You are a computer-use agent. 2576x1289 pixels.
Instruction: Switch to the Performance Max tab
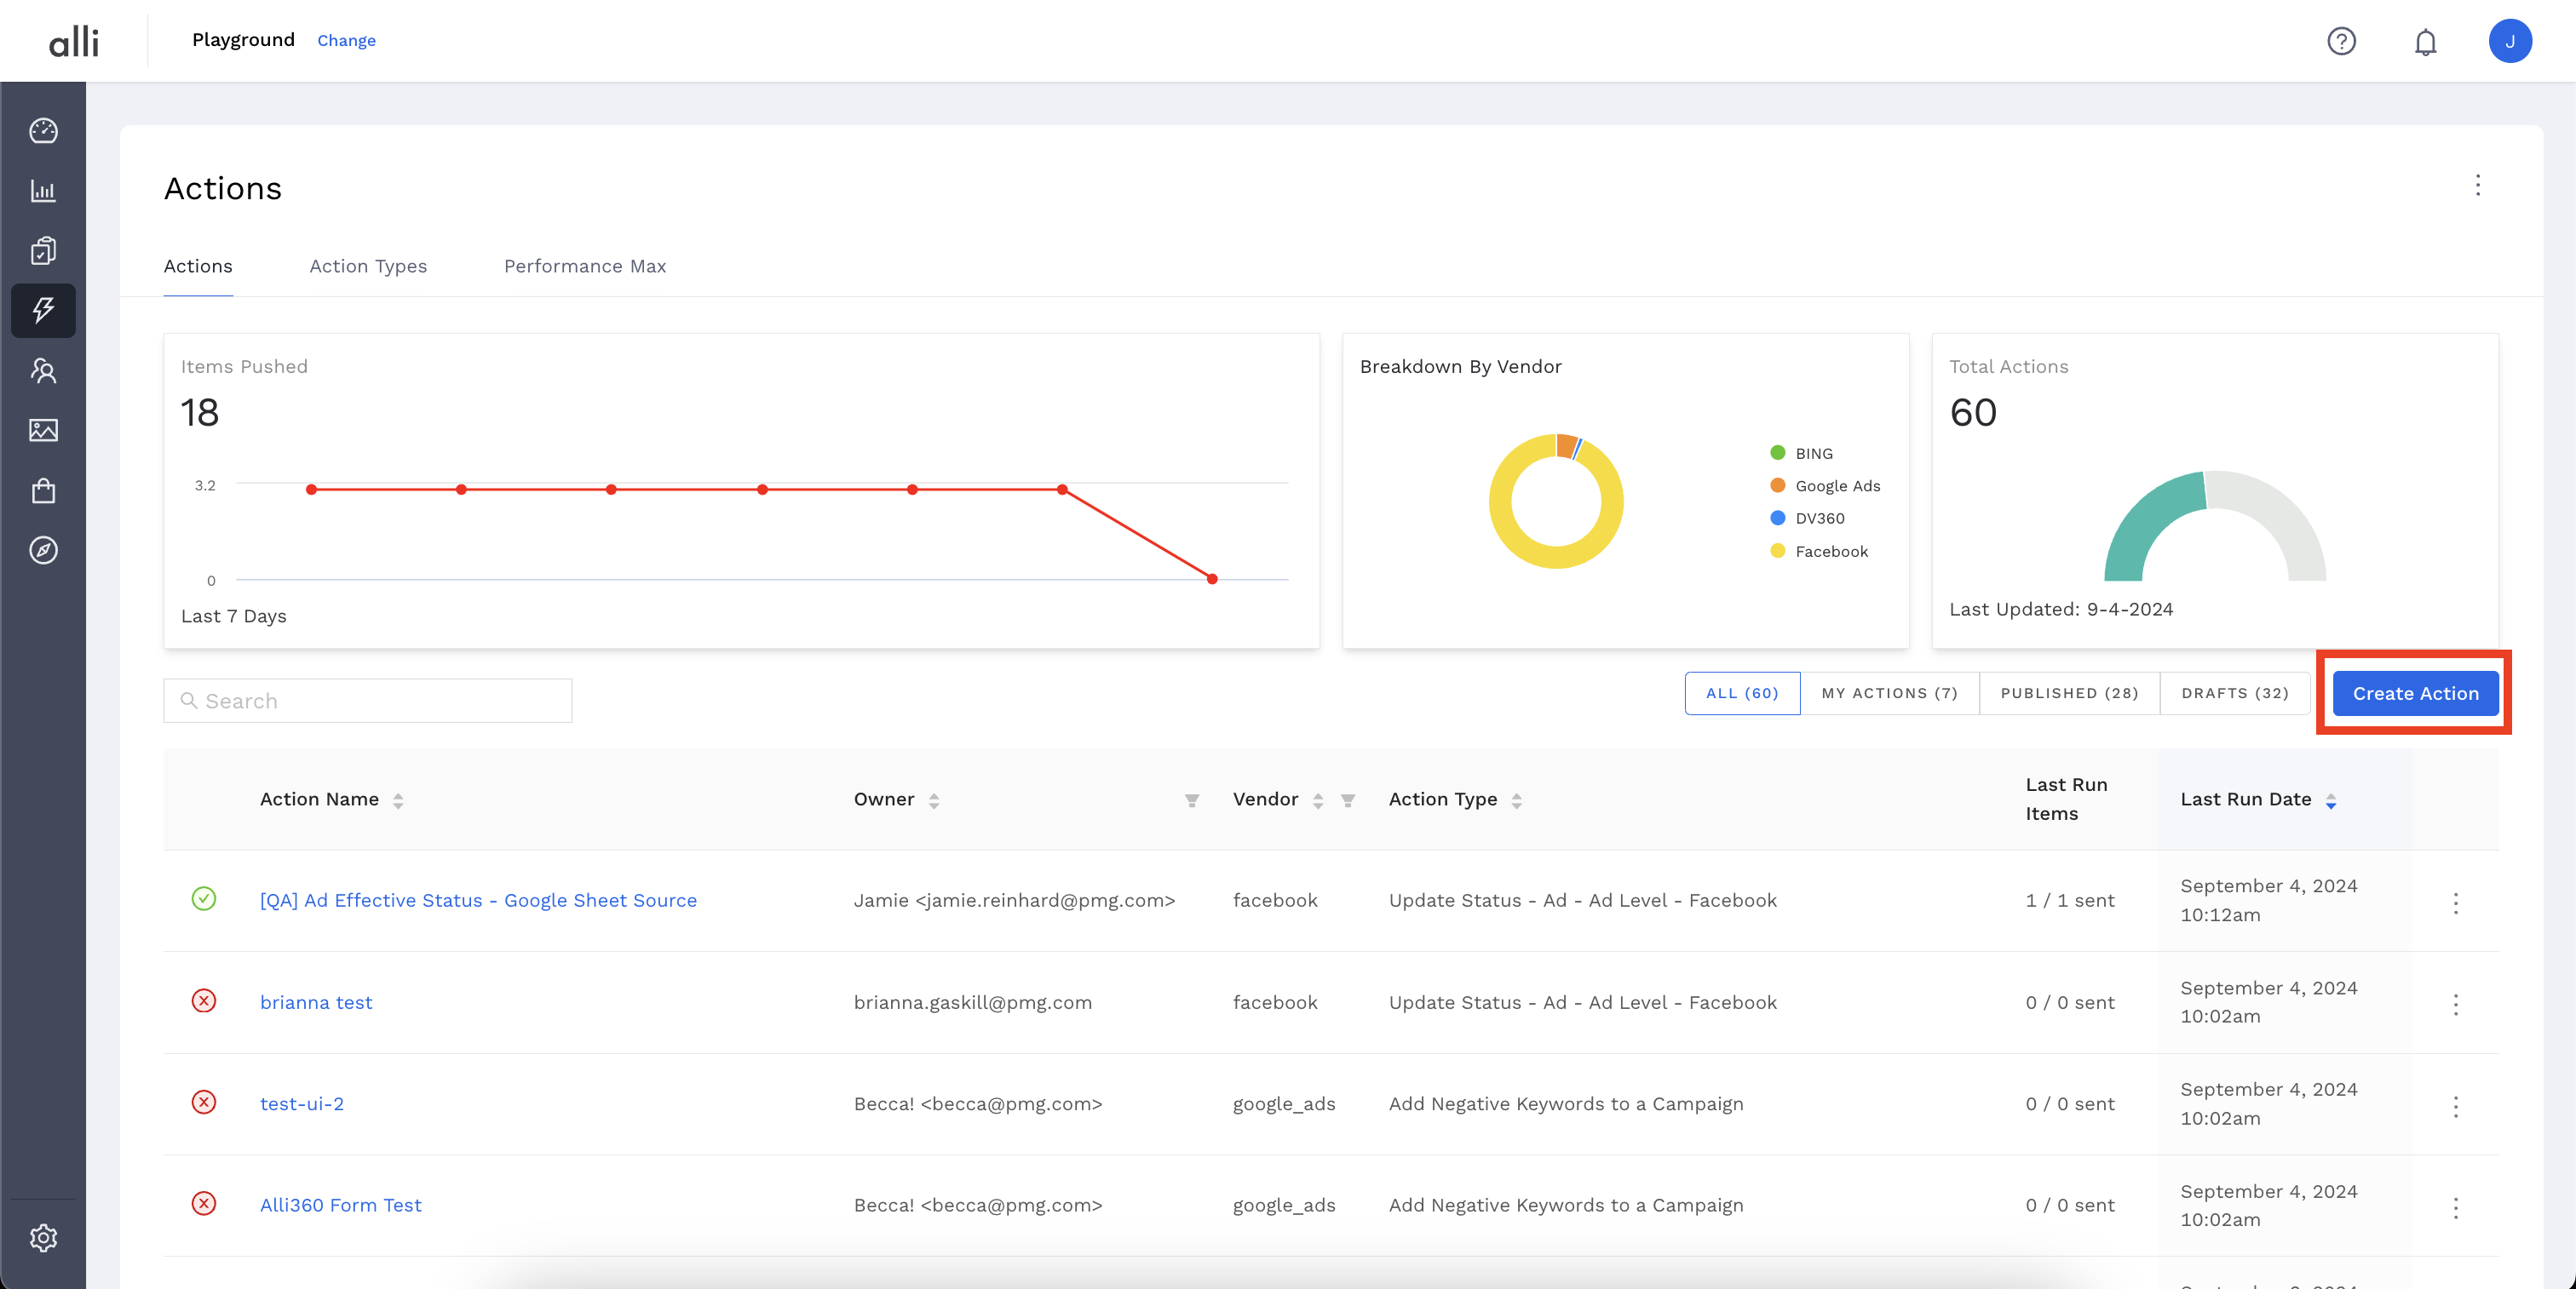click(x=584, y=266)
